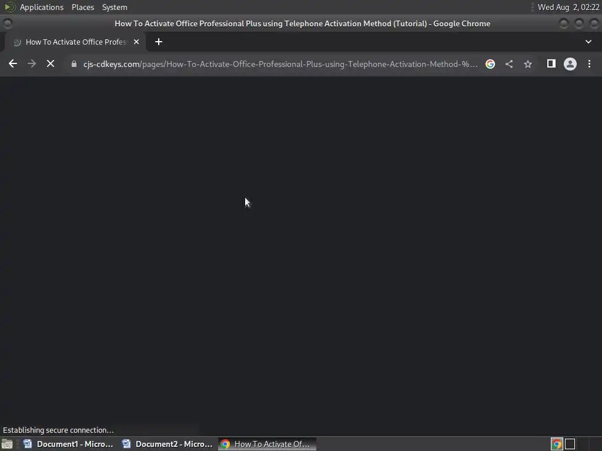Image resolution: width=602 pixels, height=451 pixels.
Task: Click the forward navigation arrow
Action: [32, 63]
